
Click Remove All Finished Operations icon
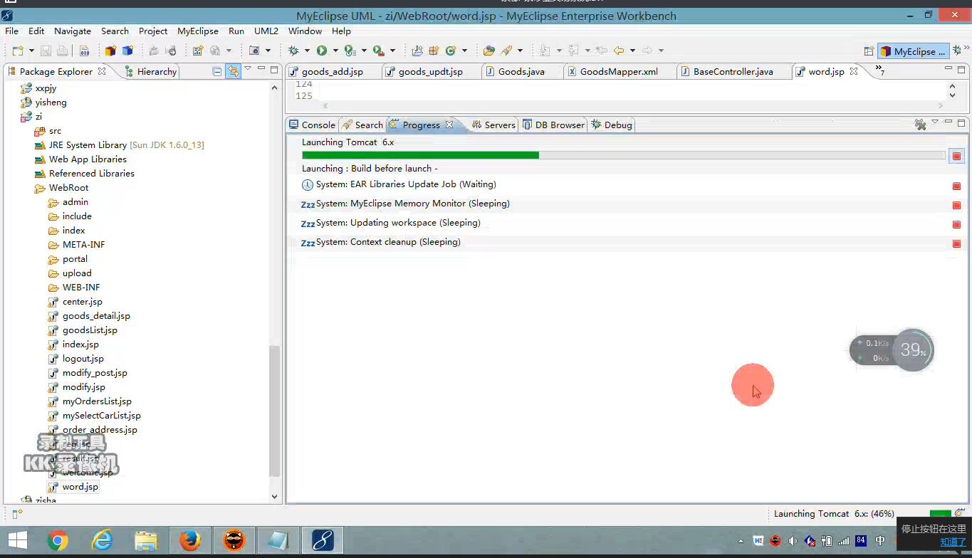[x=920, y=125]
